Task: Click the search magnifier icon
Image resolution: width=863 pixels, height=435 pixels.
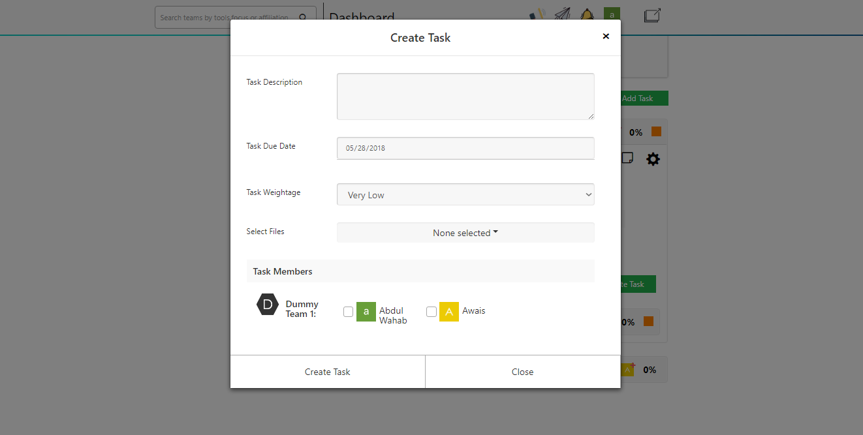Action: click(x=303, y=18)
